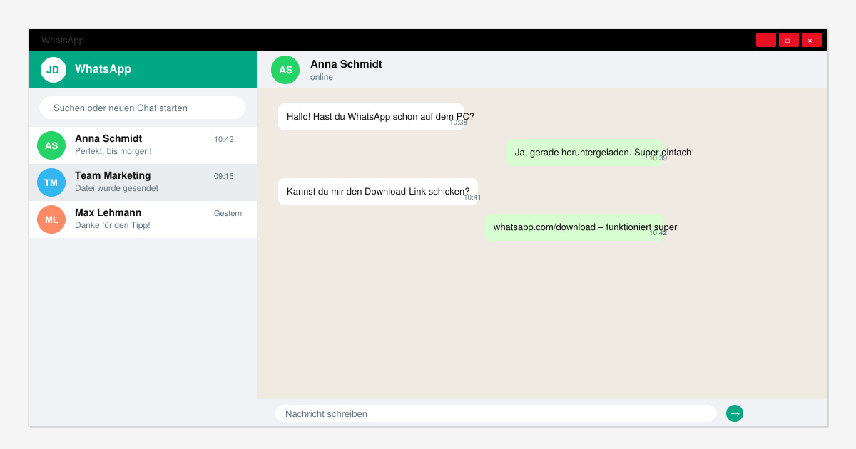Open the AS avatar in chat header
This screenshot has height=449, width=856.
coord(285,70)
